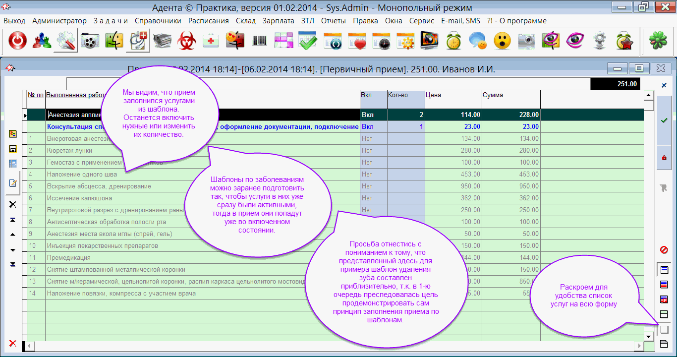Image resolution: width=677 pixels, height=357 pixels.
Task: Click the red biohazard toolbar icon
Action: [x=187, y=41]
